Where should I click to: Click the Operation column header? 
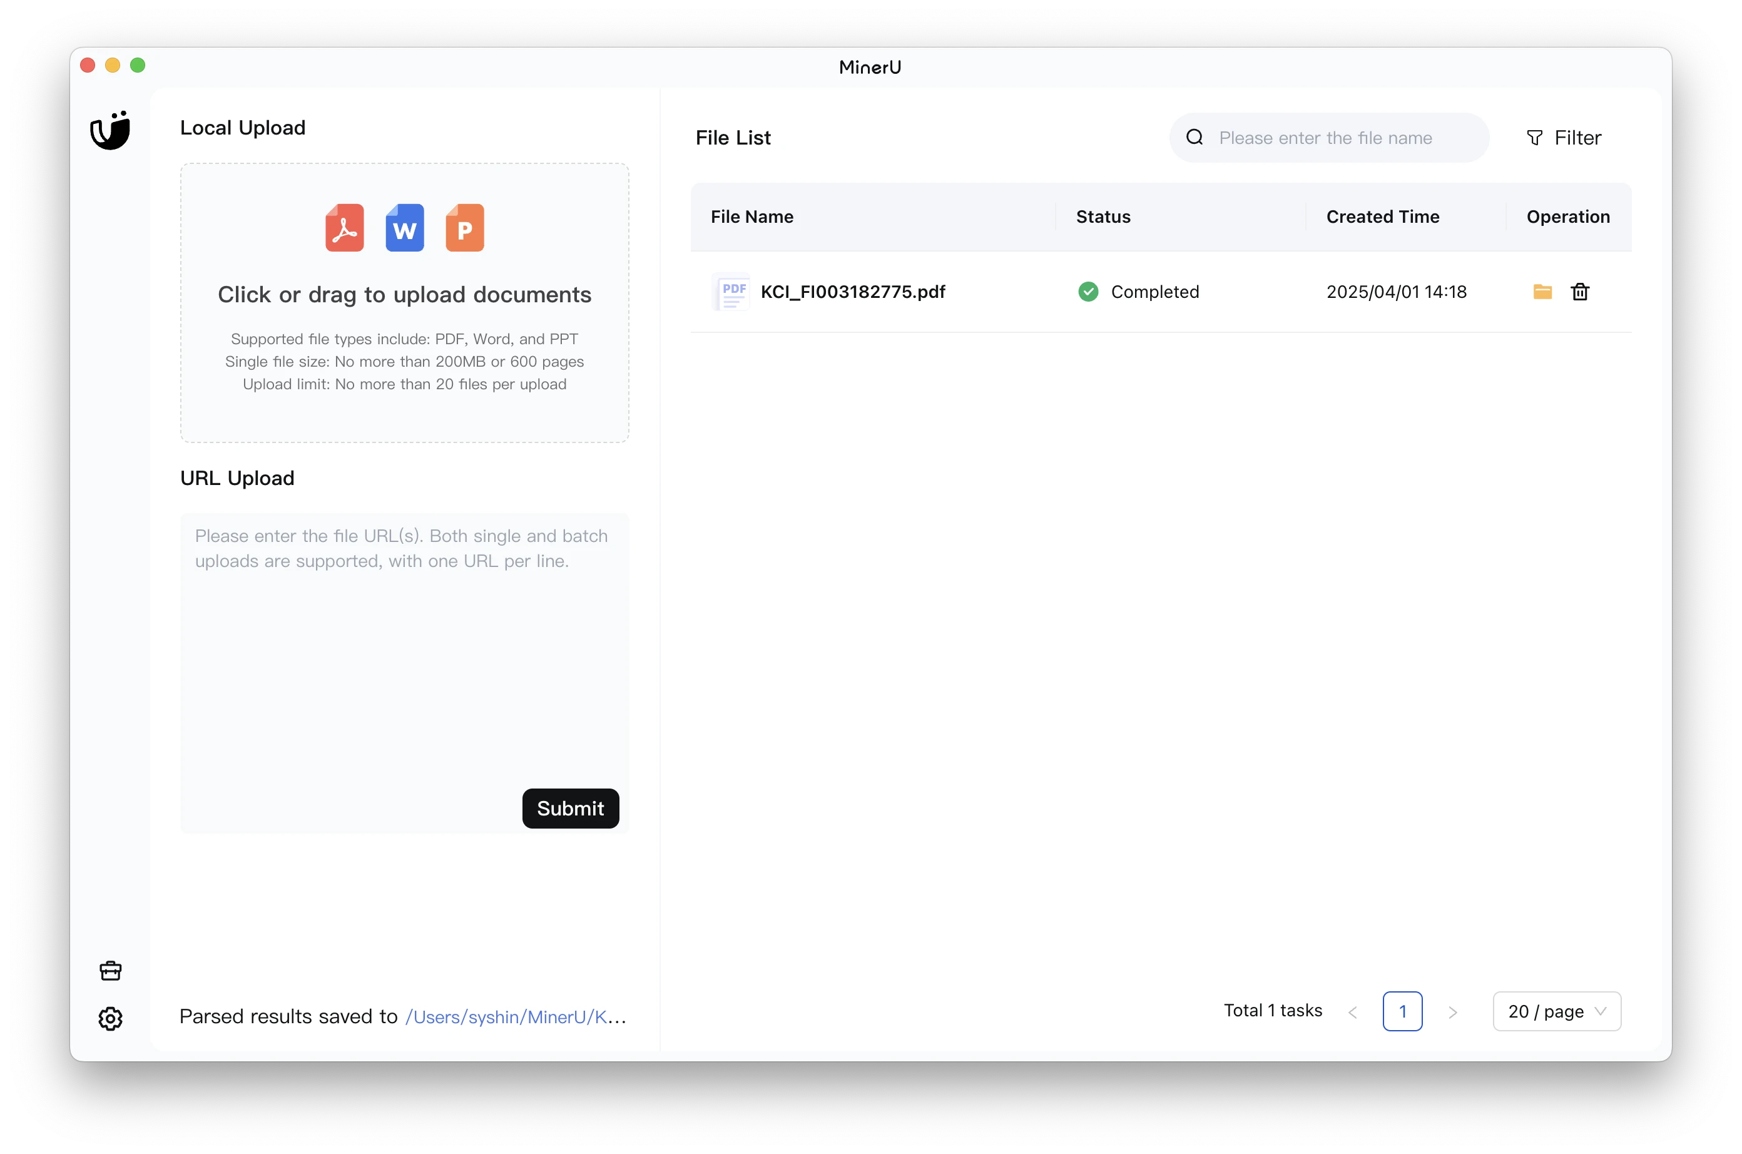tap(1567, 217)
